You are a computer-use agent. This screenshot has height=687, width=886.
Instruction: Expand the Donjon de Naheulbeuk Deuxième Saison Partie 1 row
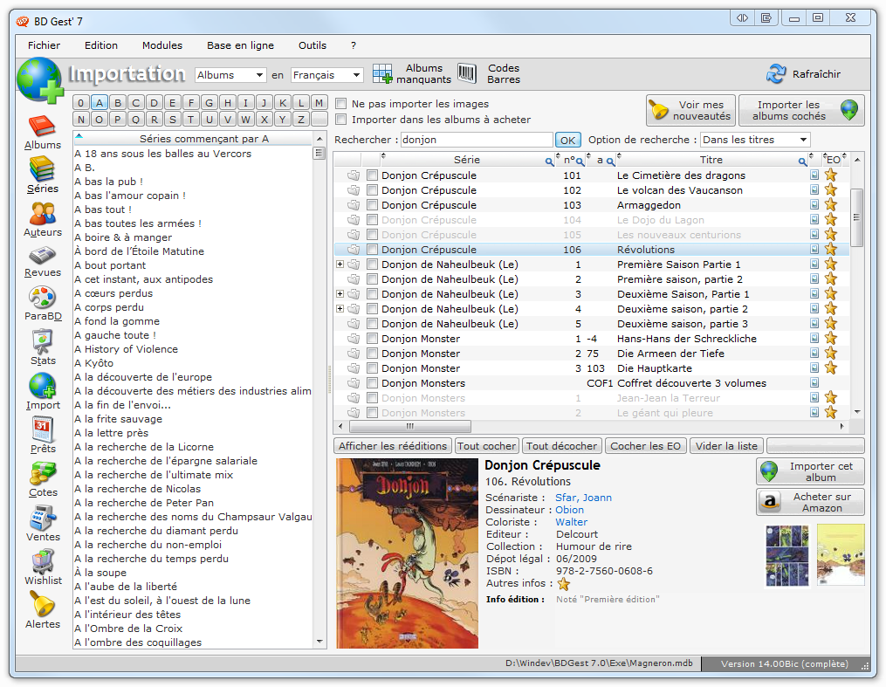pyautogui.click(x=340, y=294)
